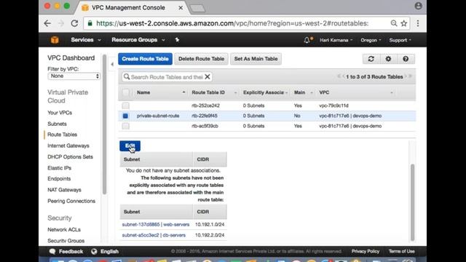Screen dimensions: 466x262
Task: Click the Delete Route Table button
Action: coord(201,59)
